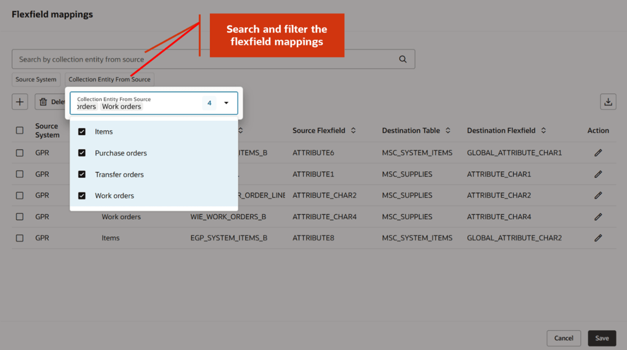Click the download export icon at top right
Screen dimensions: 627x350
point(608,102)
